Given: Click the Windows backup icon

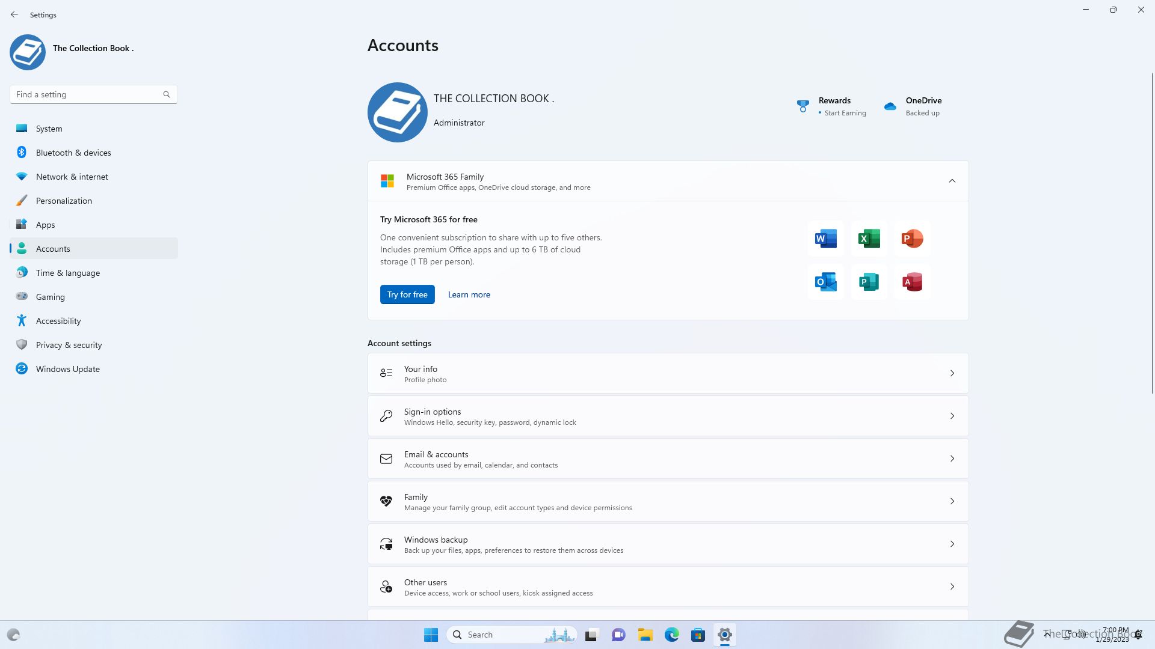Looking at the screenshot, I should tap(386, 544).
